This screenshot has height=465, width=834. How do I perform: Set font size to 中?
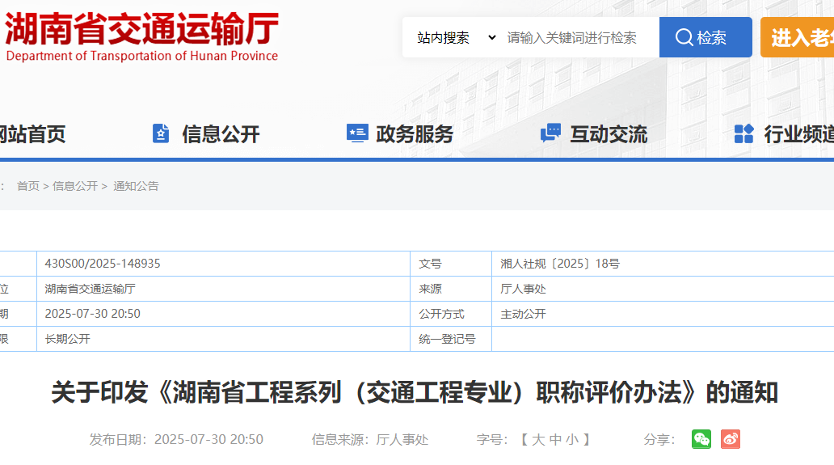click(555, 440)
